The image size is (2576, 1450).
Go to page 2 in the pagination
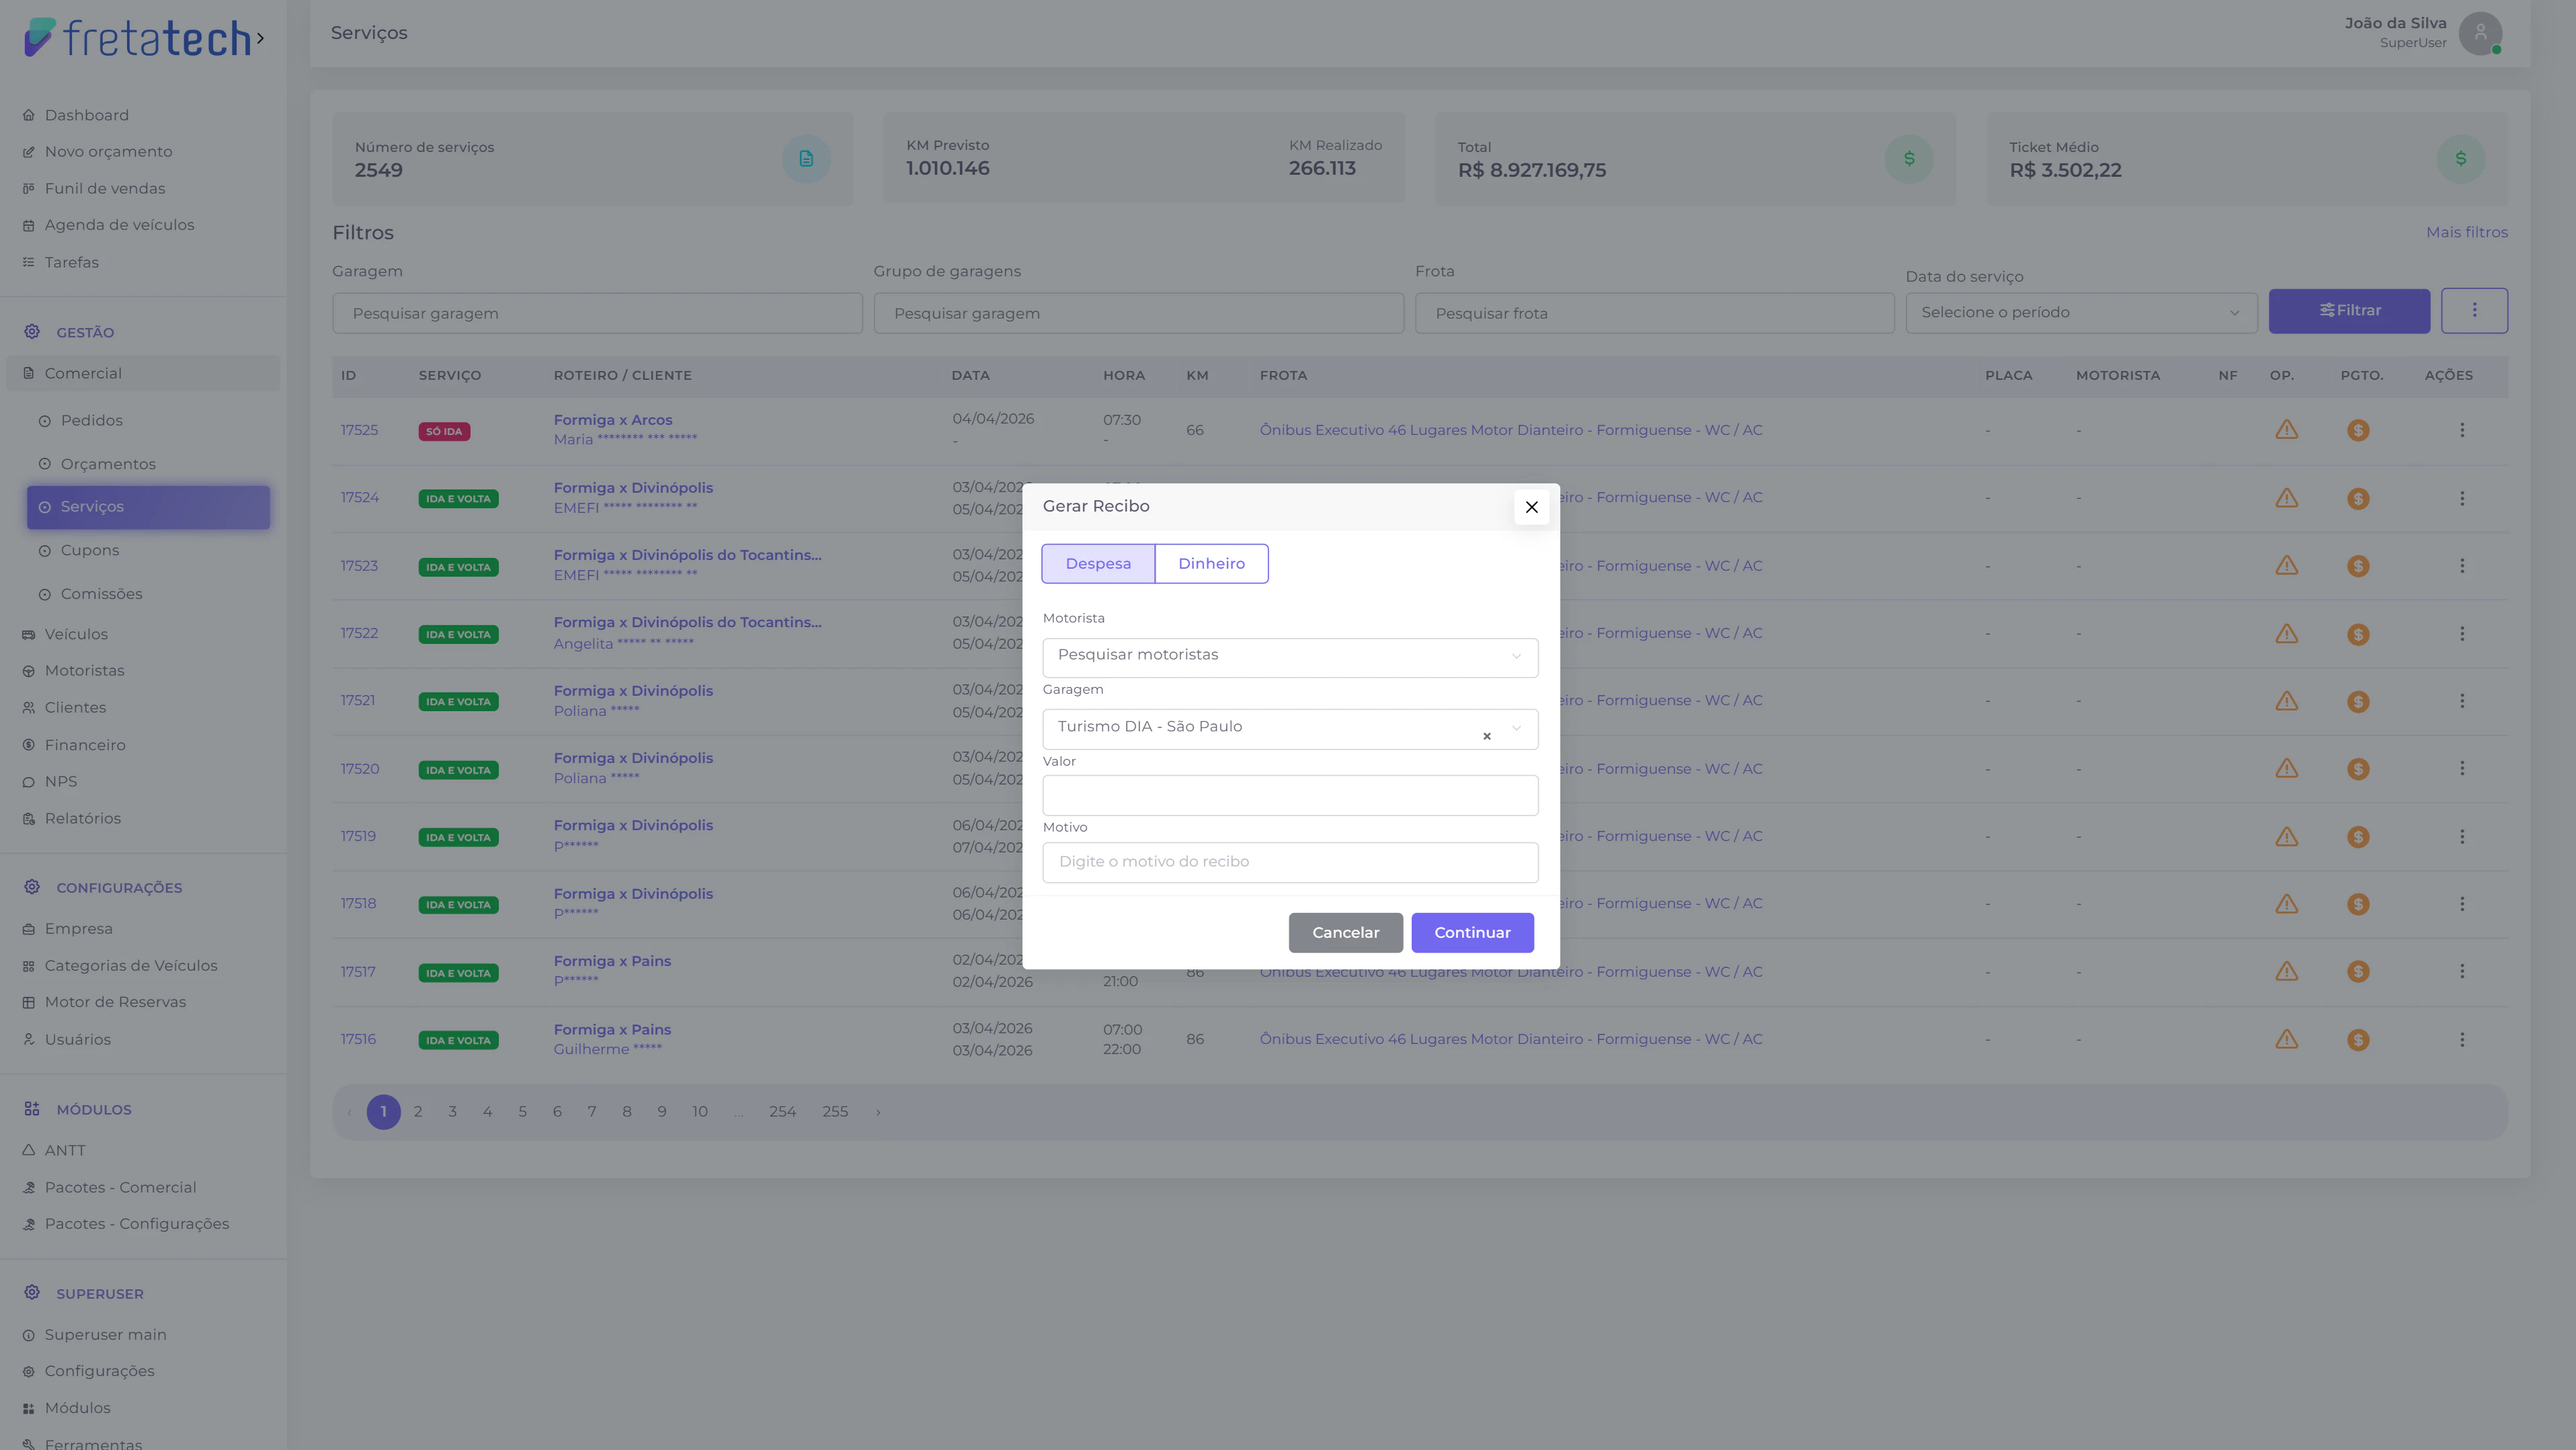click(x=418, y=1112)
